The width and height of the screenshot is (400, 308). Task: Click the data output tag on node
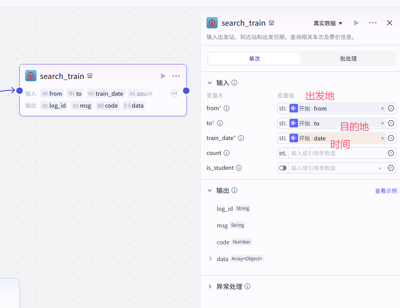point(134,105)
